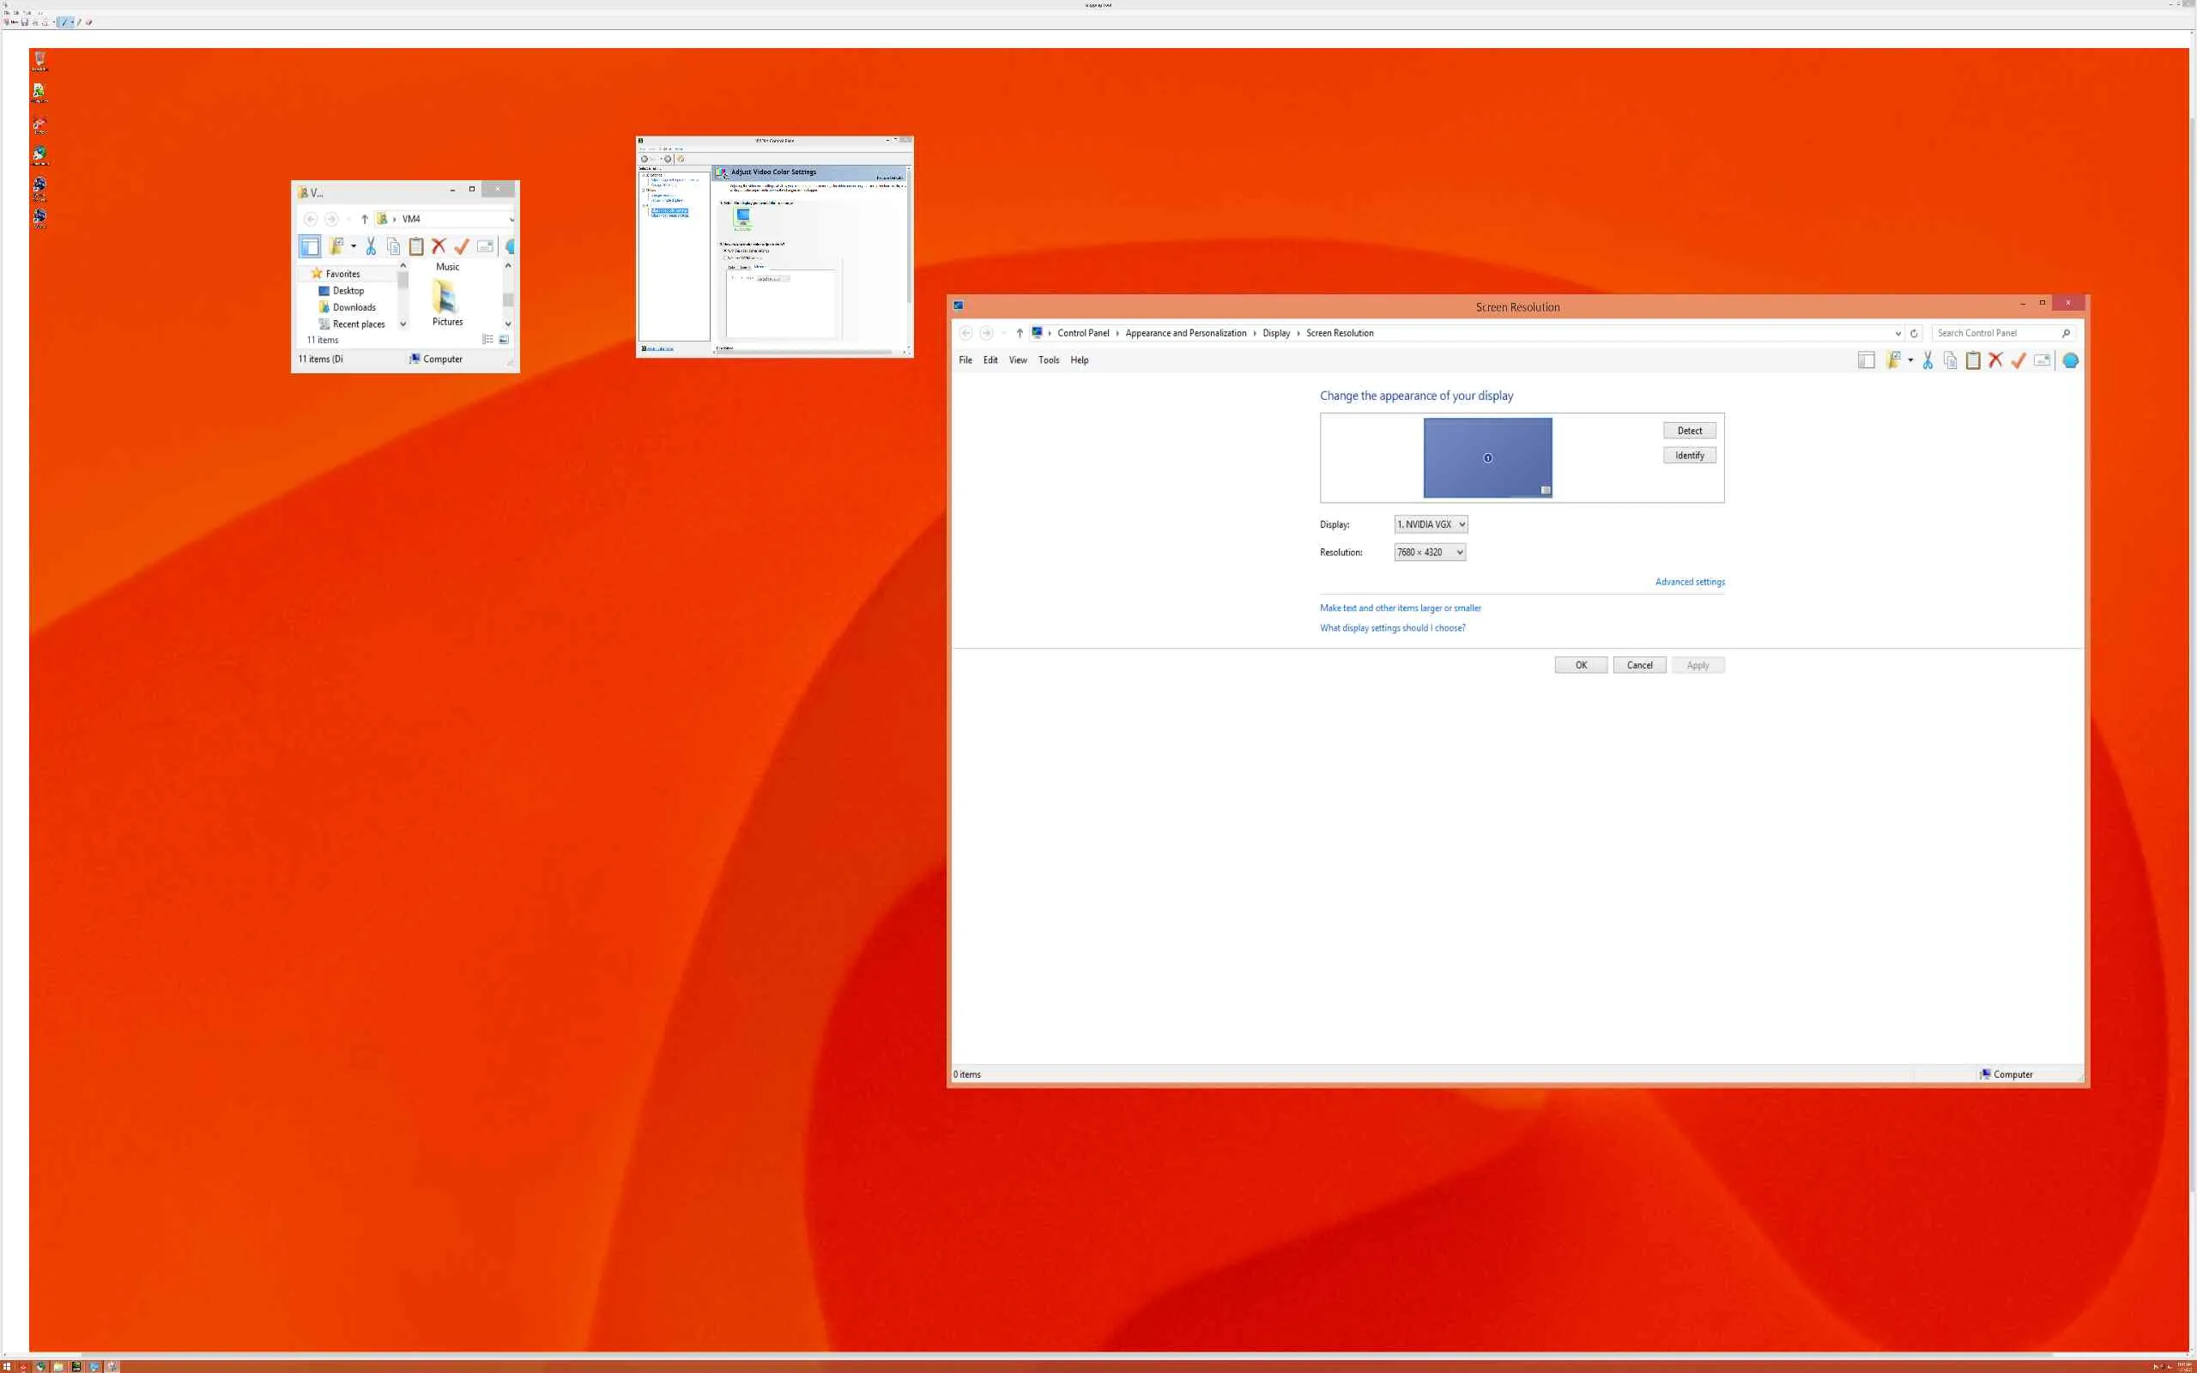The height and width of the screenshot is (1373, 2197).
Task: Switch VM4 window to details list view
Action: [x=487, y=340]
